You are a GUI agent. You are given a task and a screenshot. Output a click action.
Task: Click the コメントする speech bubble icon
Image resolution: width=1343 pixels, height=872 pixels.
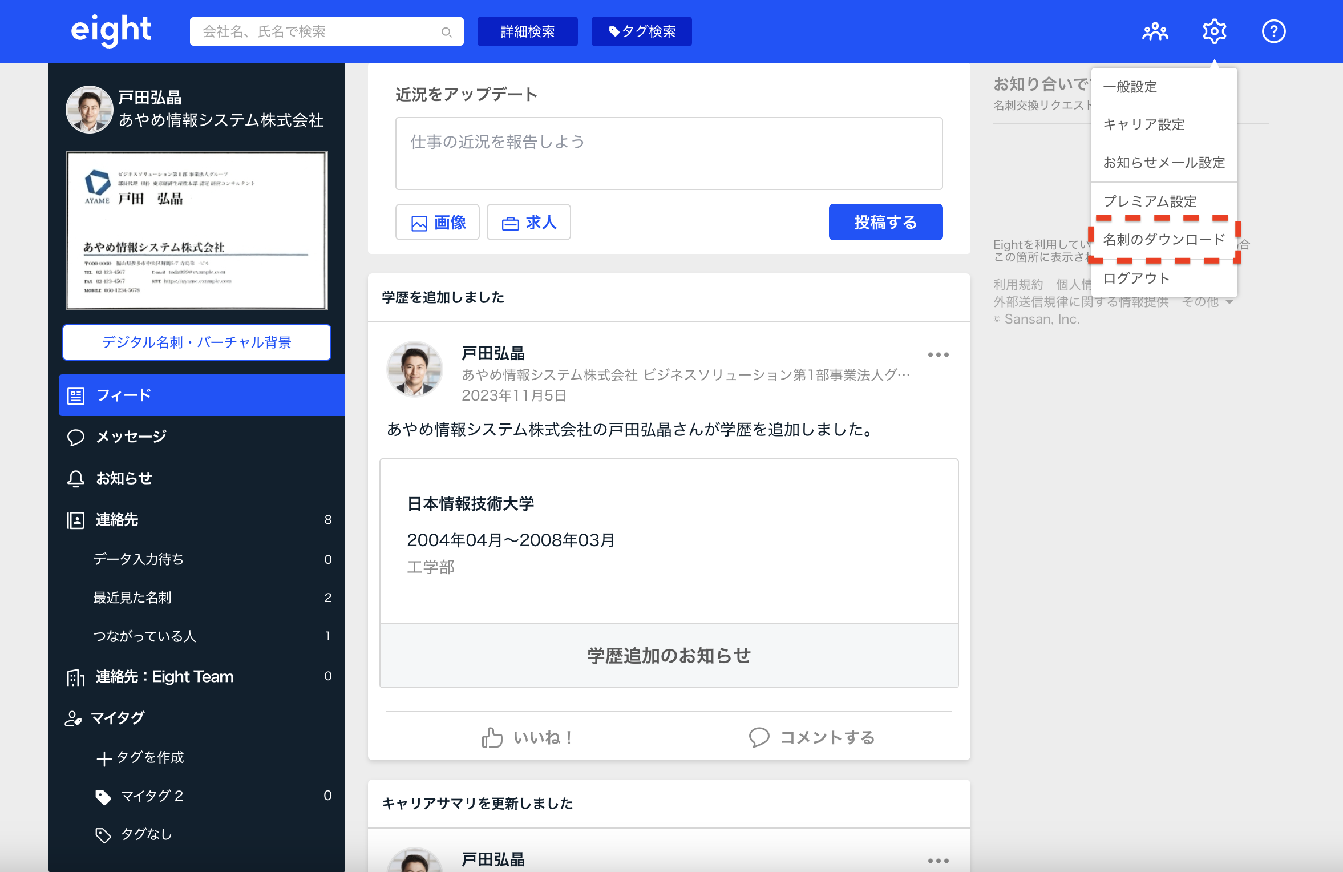pos(759,737)
